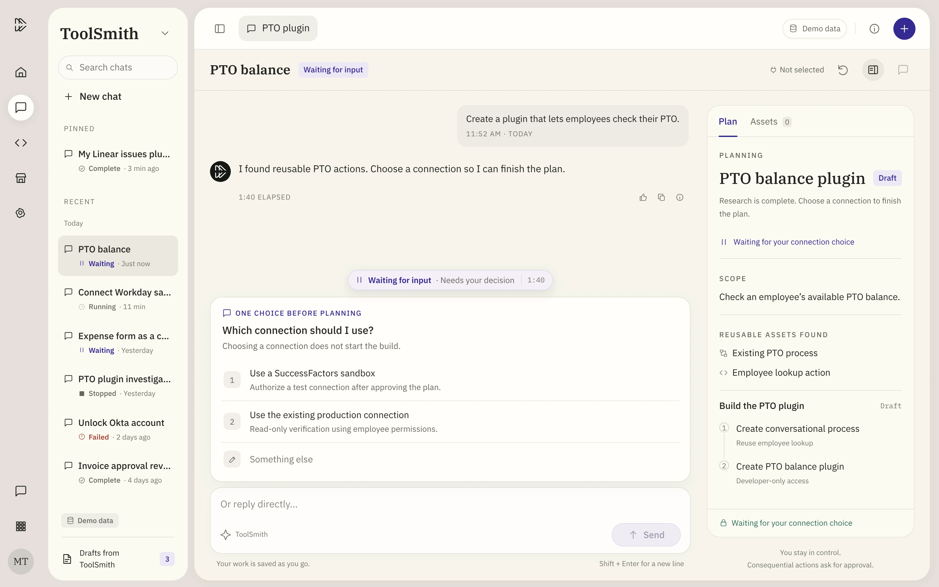Click the Demo data chip in sidebar
The image size is (939, 587).
(x=90, y=520)
